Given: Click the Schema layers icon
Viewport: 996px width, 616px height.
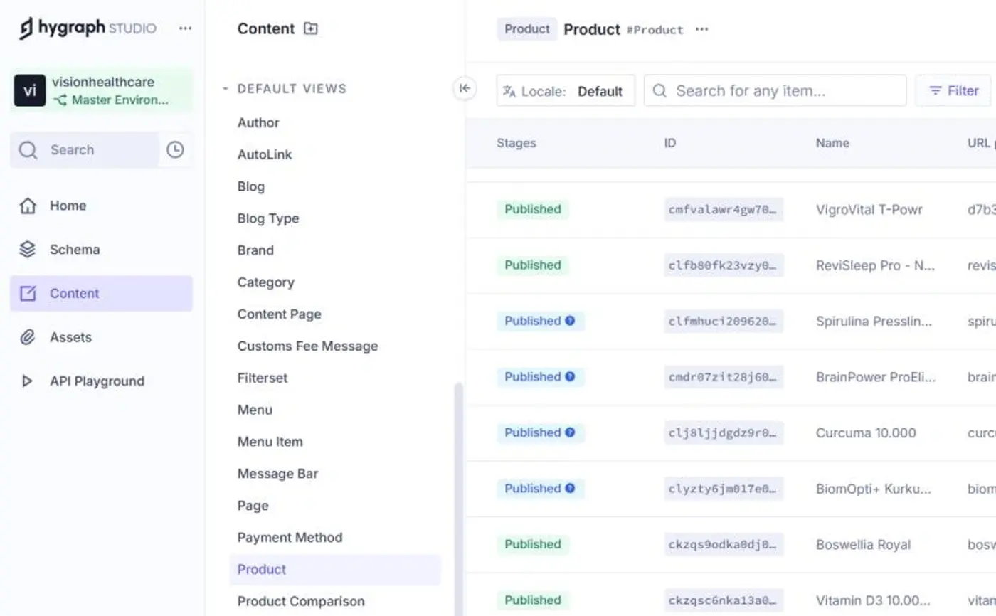Looking at the screenshot, I should coord(28,250).
